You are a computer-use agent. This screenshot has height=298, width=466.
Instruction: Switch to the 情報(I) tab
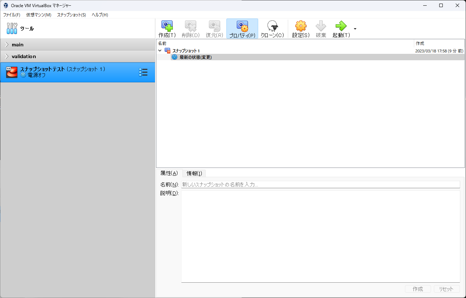point(194,173)
